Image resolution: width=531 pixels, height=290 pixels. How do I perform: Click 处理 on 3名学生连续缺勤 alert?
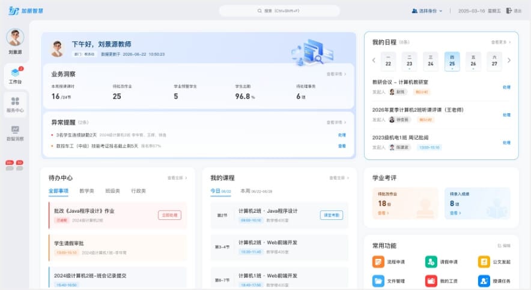coord(342,135)
